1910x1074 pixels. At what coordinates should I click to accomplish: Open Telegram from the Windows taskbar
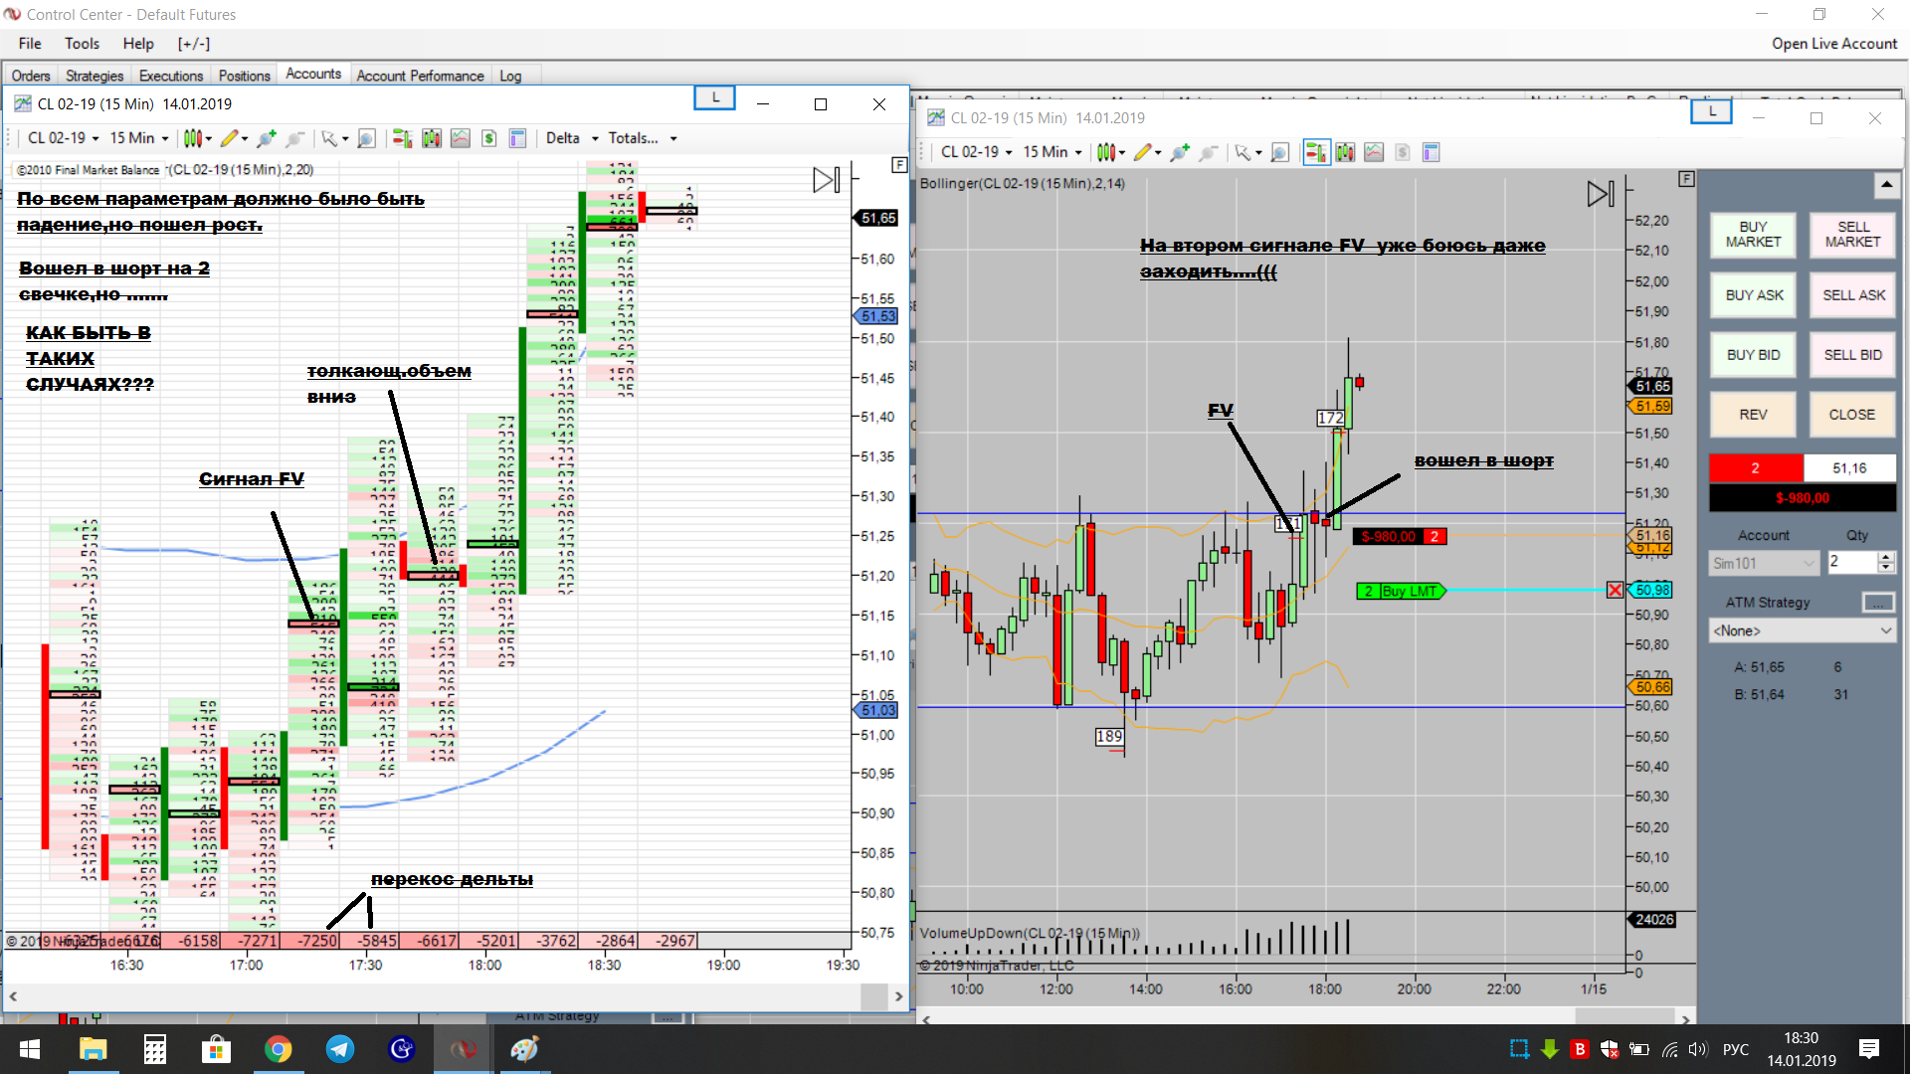(339, 1049)
